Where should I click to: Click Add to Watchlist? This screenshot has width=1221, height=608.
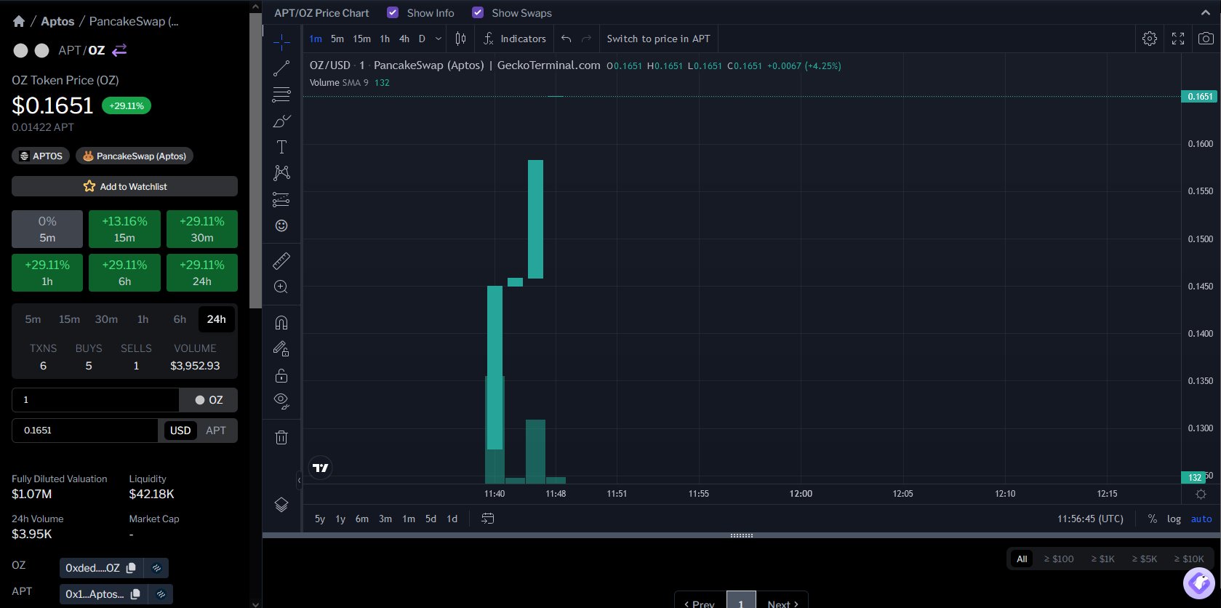pyautogui.click(x=124, y=186)
